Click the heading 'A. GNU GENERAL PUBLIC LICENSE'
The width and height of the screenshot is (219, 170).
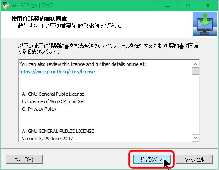58,131
